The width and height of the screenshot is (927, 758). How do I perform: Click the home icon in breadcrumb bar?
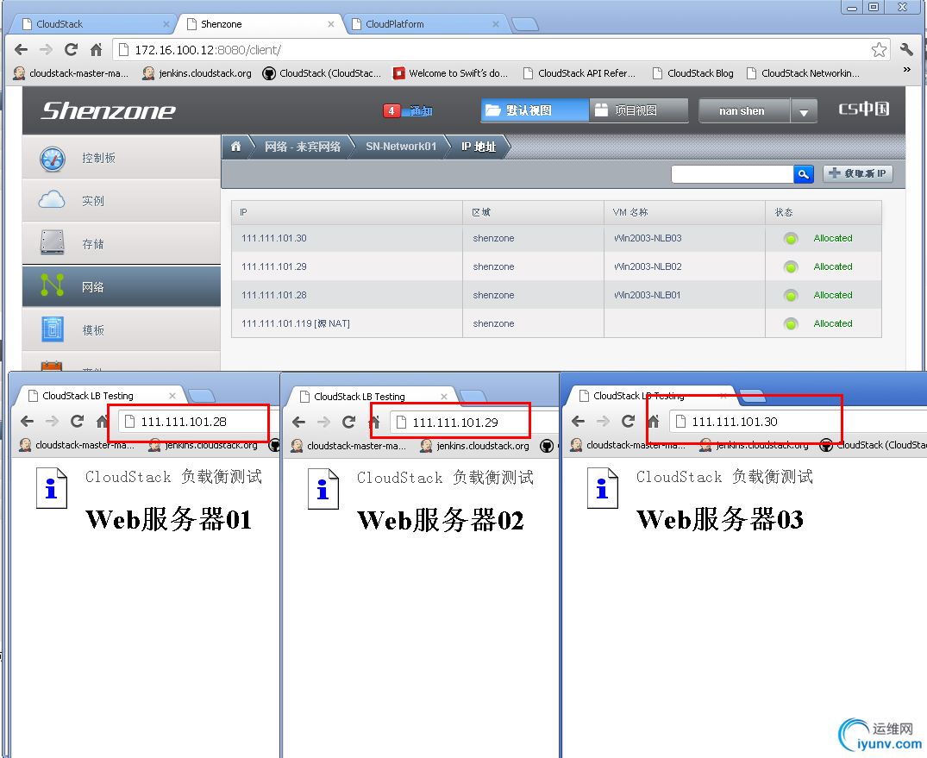pos(236,147)
